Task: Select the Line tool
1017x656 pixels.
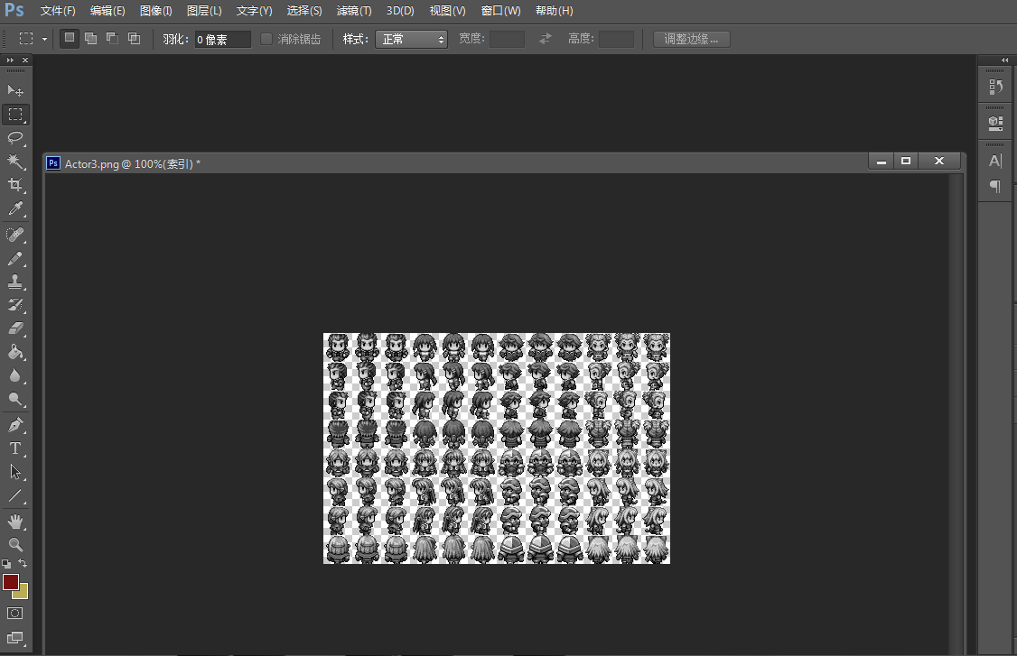Action: click(x=15, y=496)
